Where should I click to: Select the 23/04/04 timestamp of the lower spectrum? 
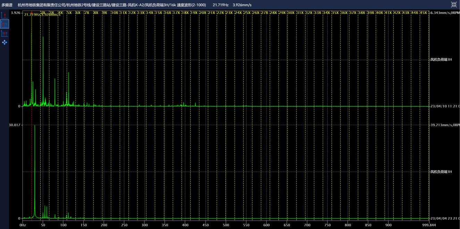[x=445, y=219]
